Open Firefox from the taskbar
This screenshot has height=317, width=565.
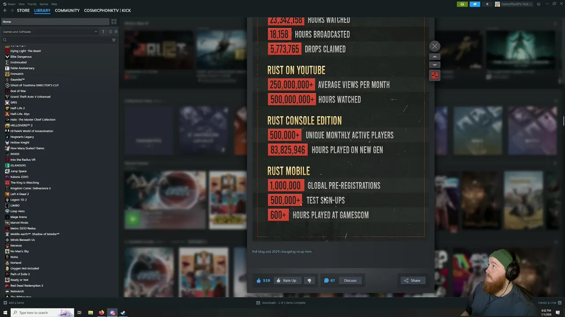point(102,313)
